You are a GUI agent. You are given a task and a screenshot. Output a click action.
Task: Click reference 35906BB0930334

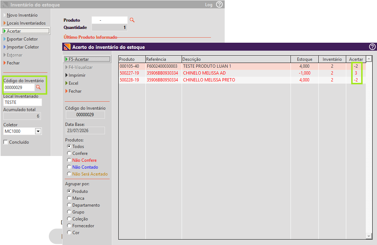162,73
